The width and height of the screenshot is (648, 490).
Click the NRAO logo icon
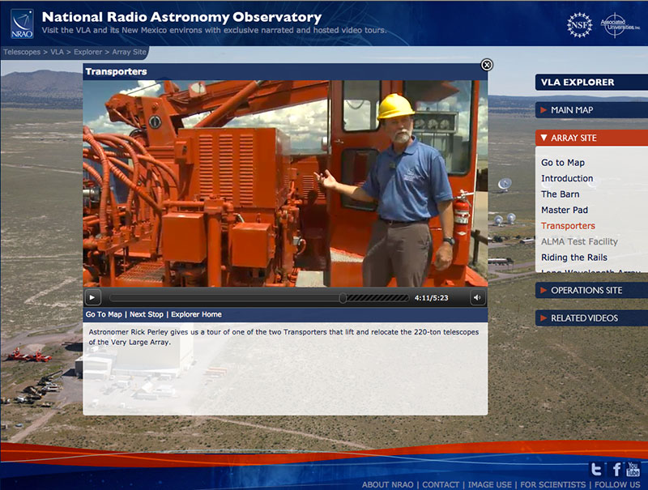[22, 24]
